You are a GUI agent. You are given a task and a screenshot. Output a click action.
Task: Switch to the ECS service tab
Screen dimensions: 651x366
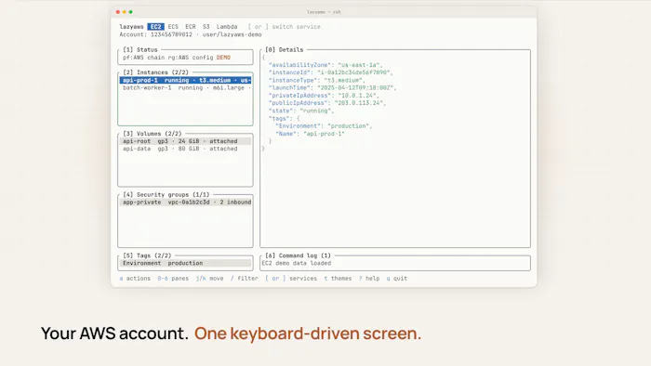point(173,27)
